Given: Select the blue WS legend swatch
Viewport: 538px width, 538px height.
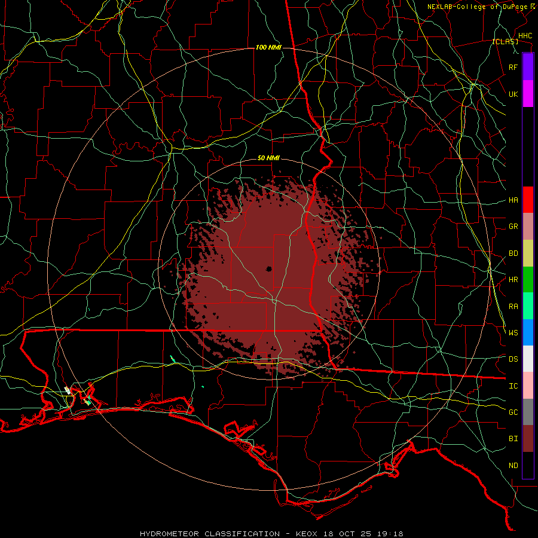Looking at the screenshot, I should (528, 332).
